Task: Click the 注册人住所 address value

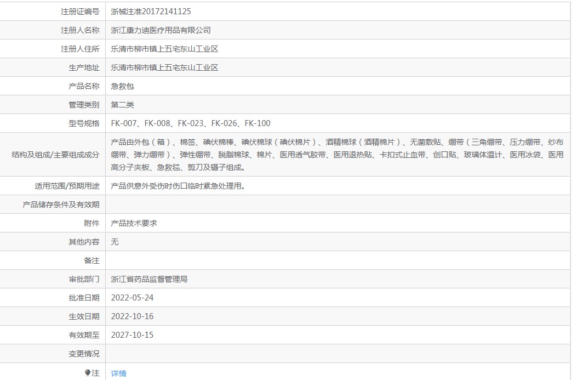Action: click(x=164, y=49)
